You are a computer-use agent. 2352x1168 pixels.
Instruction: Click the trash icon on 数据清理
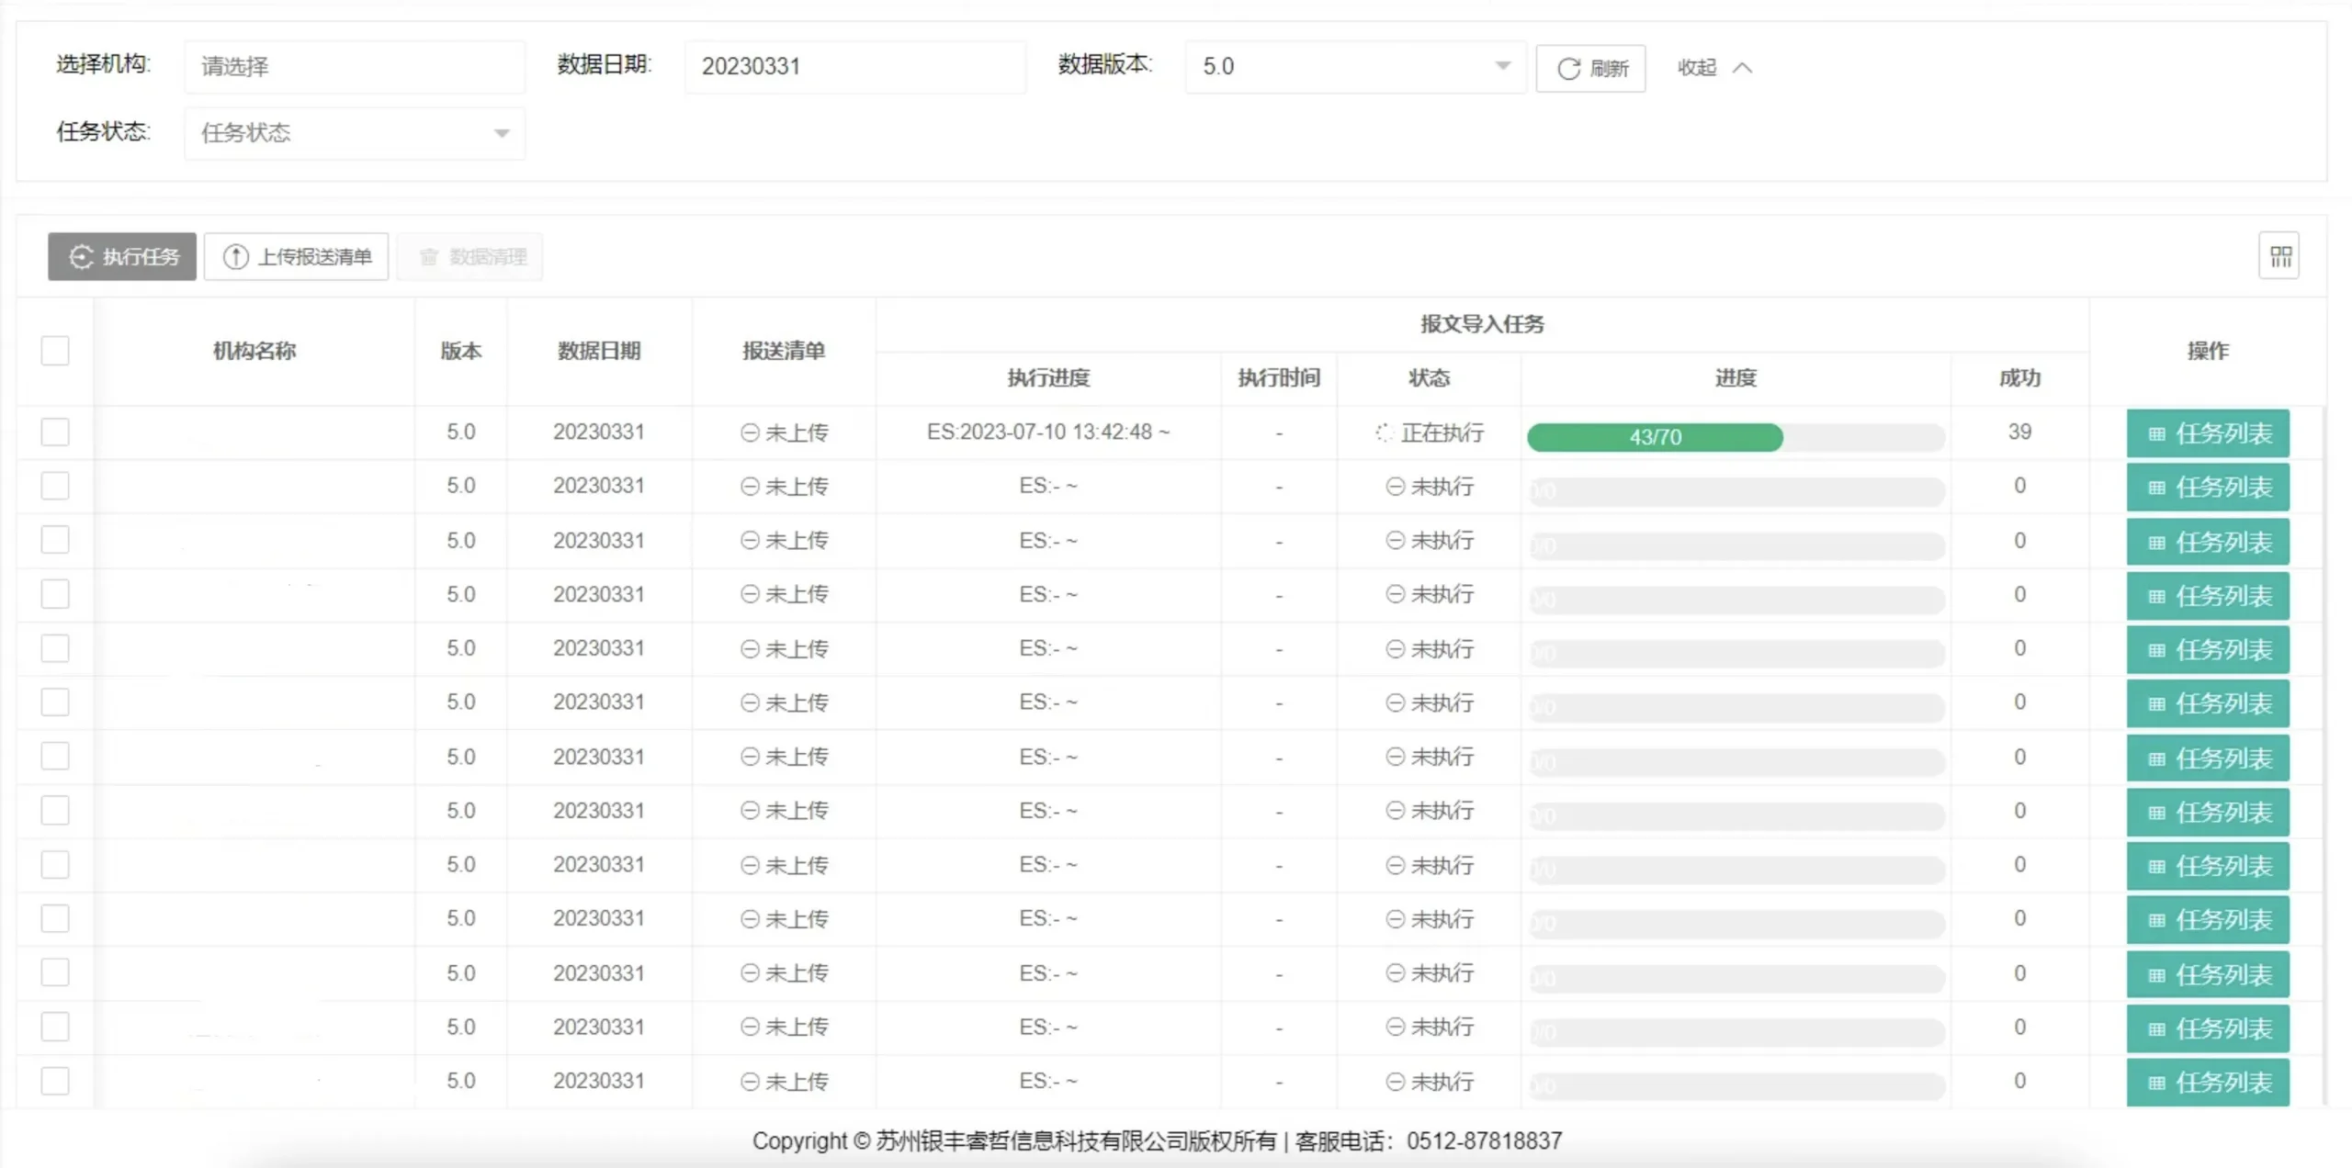pos(429,257)
